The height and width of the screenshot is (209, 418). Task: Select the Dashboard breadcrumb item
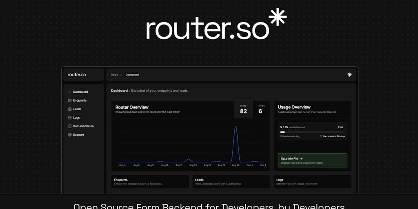(132, 75)
